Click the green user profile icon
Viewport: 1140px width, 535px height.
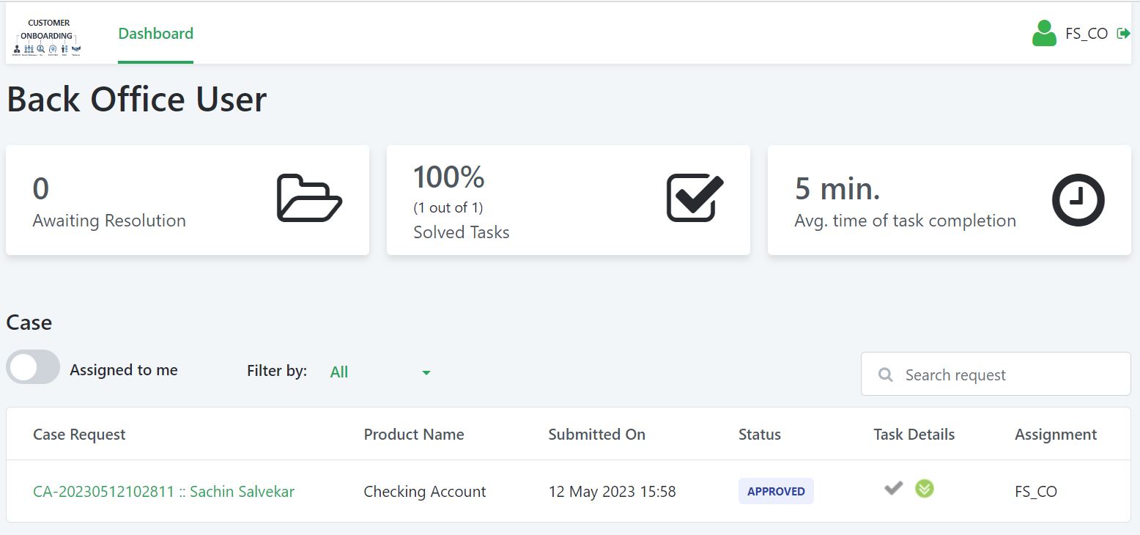pos(1043,33)
